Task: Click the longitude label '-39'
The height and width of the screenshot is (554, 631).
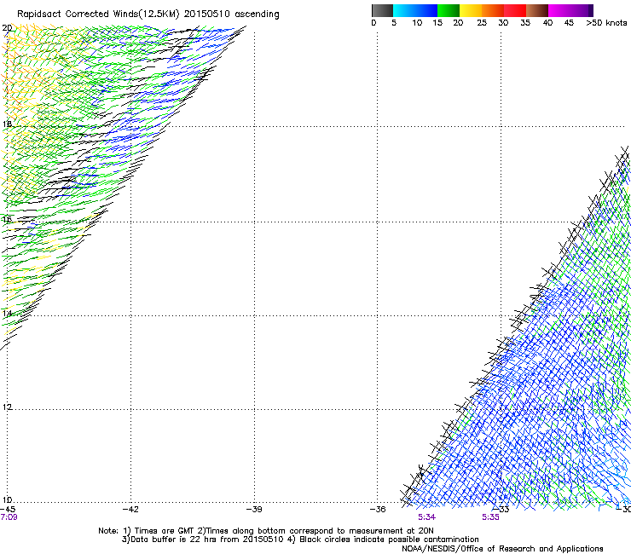Action: point(254,510)
